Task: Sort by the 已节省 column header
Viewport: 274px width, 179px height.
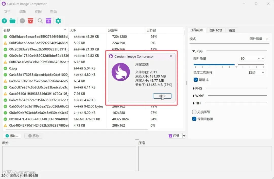Action: click(x=164, y=30)
